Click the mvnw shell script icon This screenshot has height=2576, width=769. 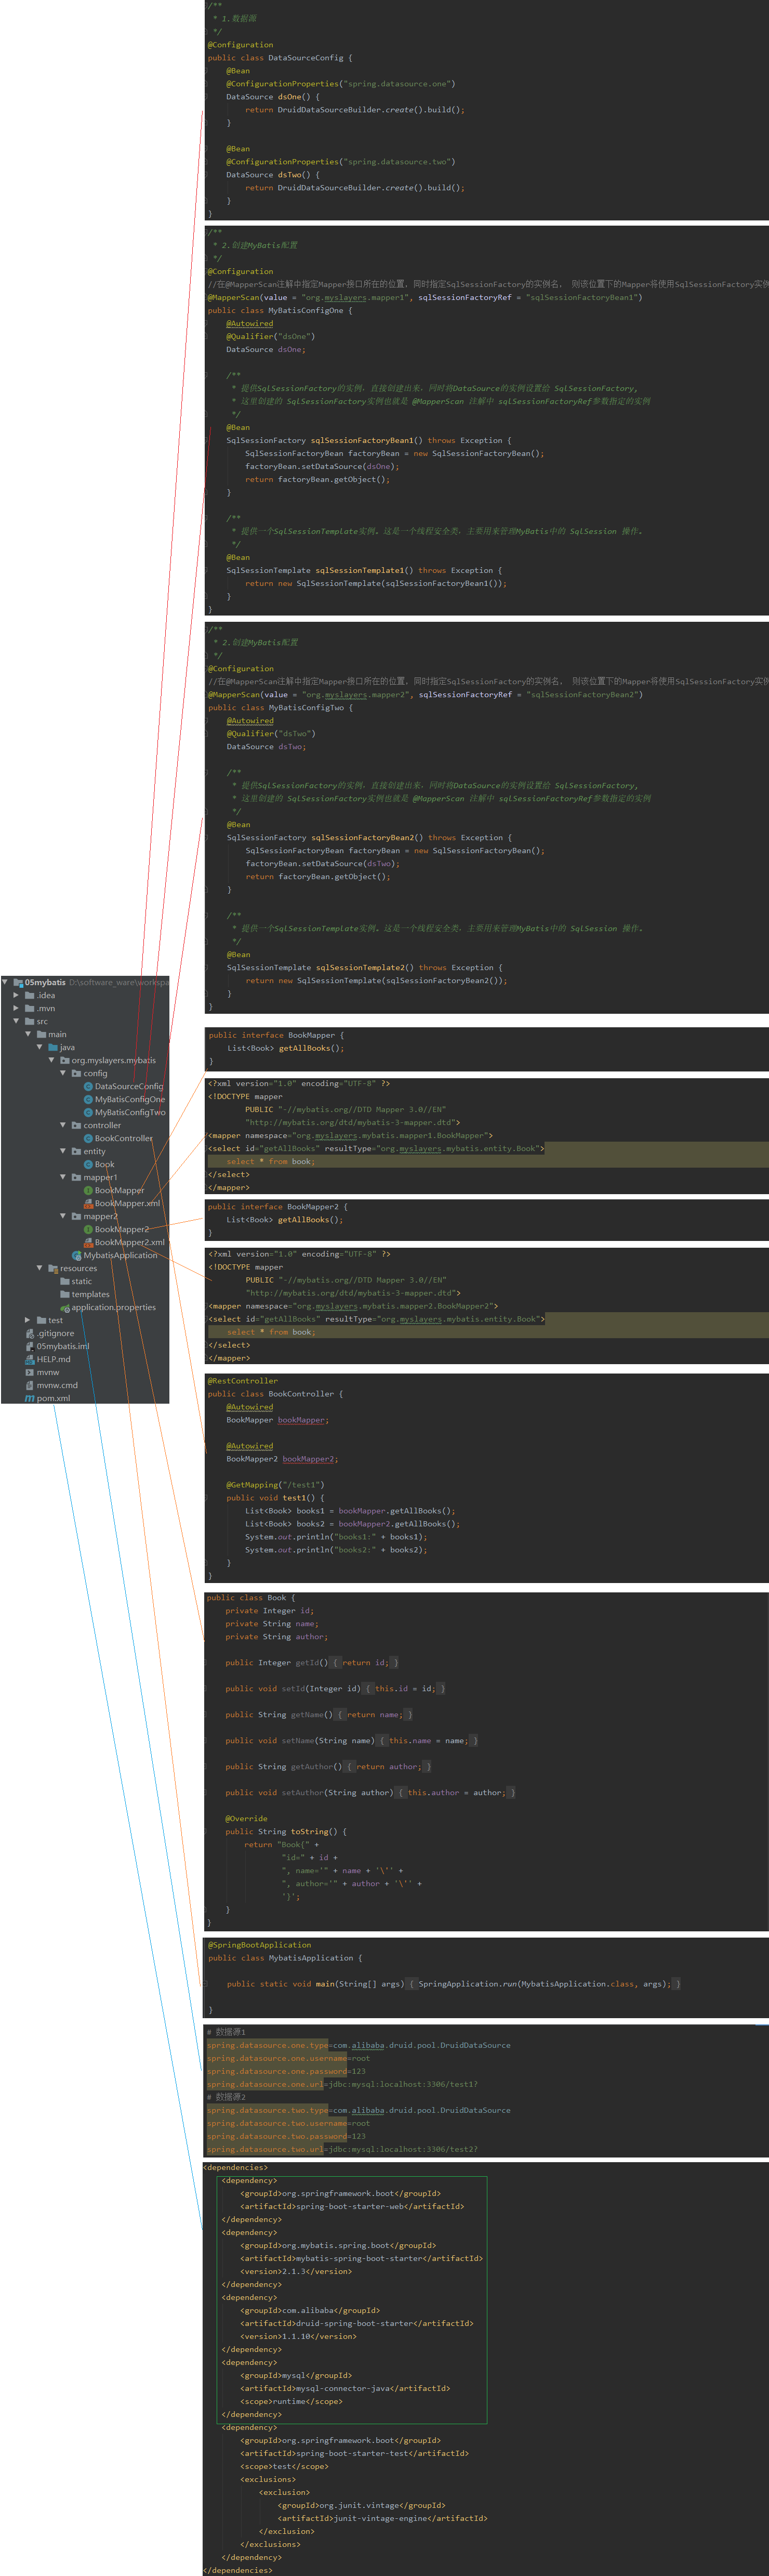pos(29,1372)
